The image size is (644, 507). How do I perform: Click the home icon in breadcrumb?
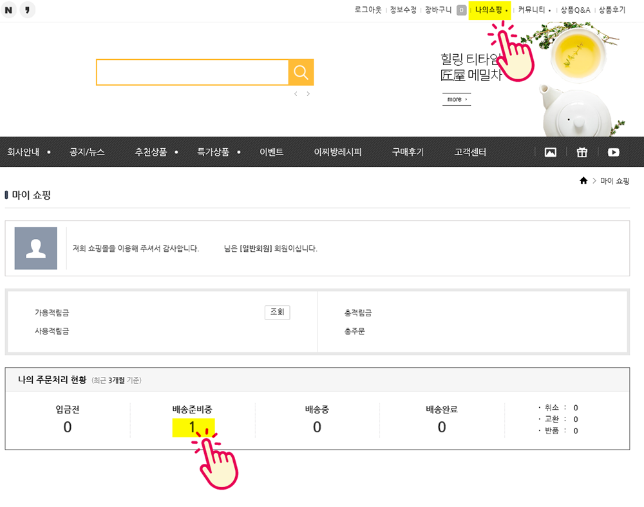tap(583, 181)
